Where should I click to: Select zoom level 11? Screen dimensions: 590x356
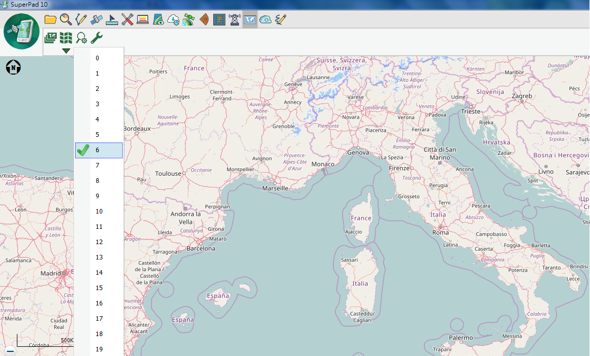coord(99,227)
